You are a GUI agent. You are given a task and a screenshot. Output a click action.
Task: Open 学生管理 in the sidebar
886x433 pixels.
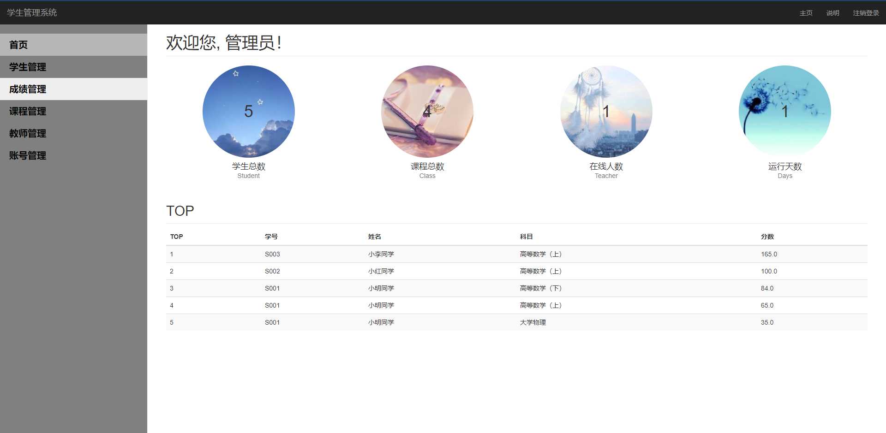pyautogui.click(x=73, y=67)
